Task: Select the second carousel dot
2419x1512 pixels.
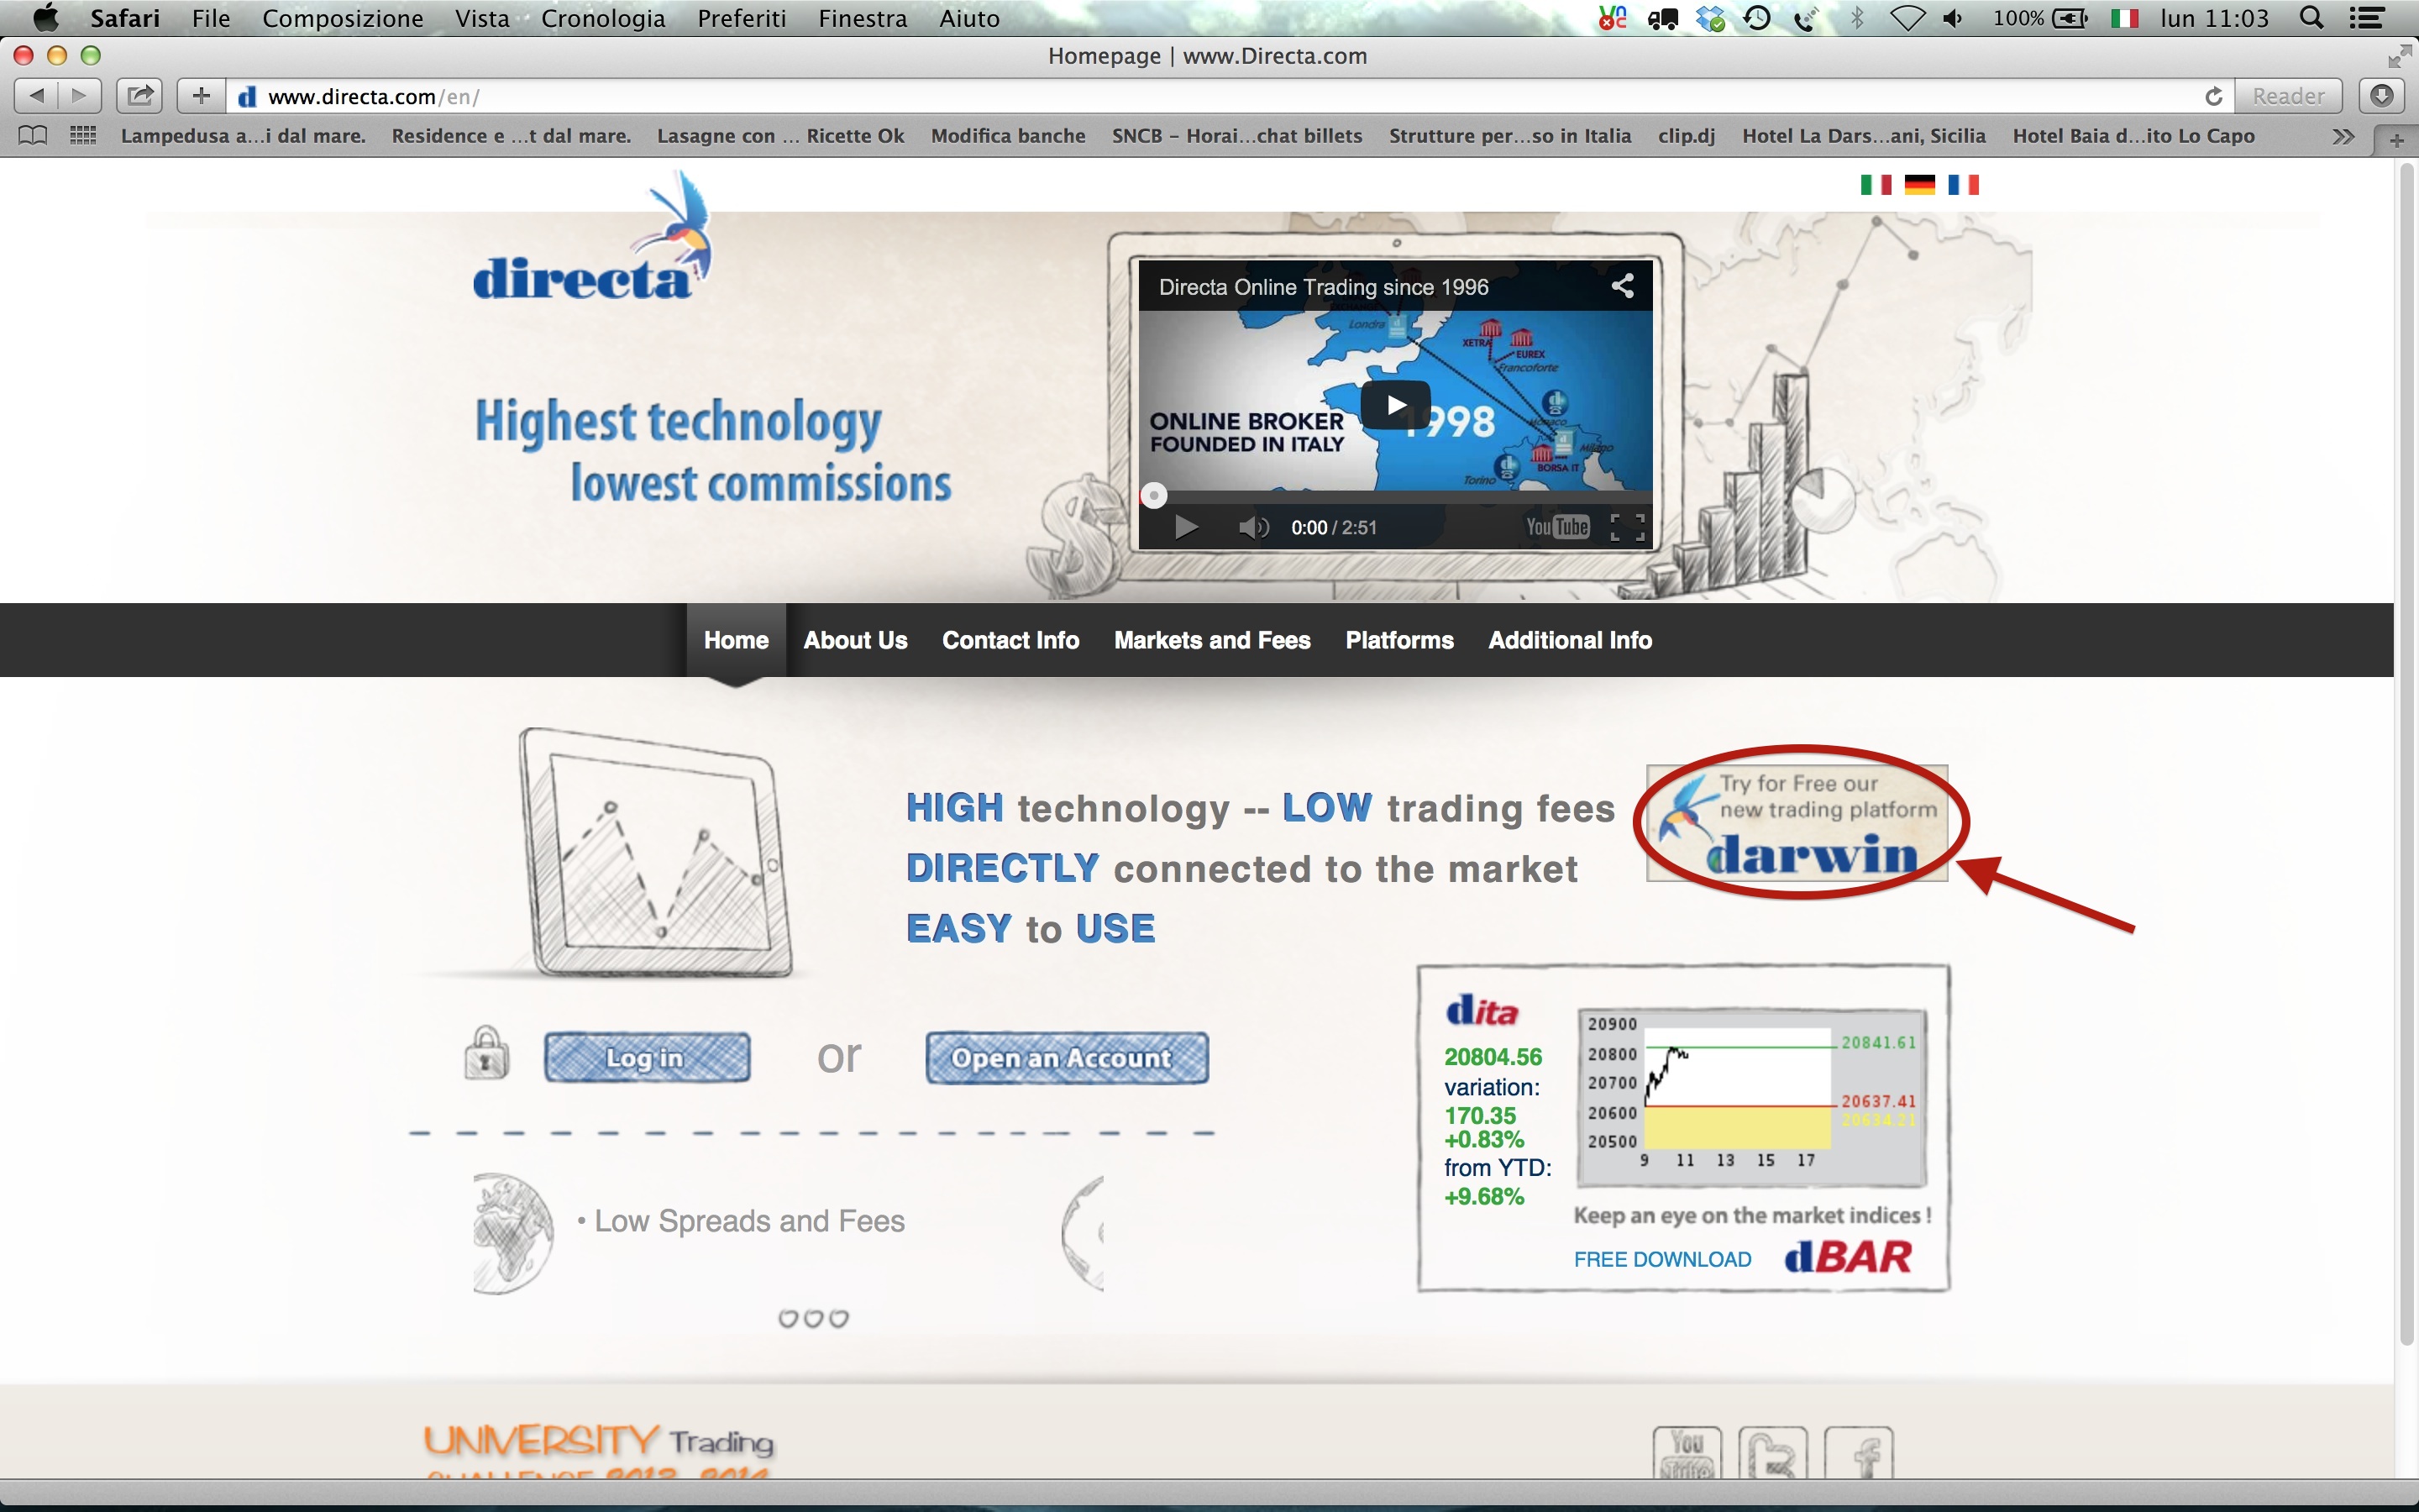Action: click(814, 1318)
